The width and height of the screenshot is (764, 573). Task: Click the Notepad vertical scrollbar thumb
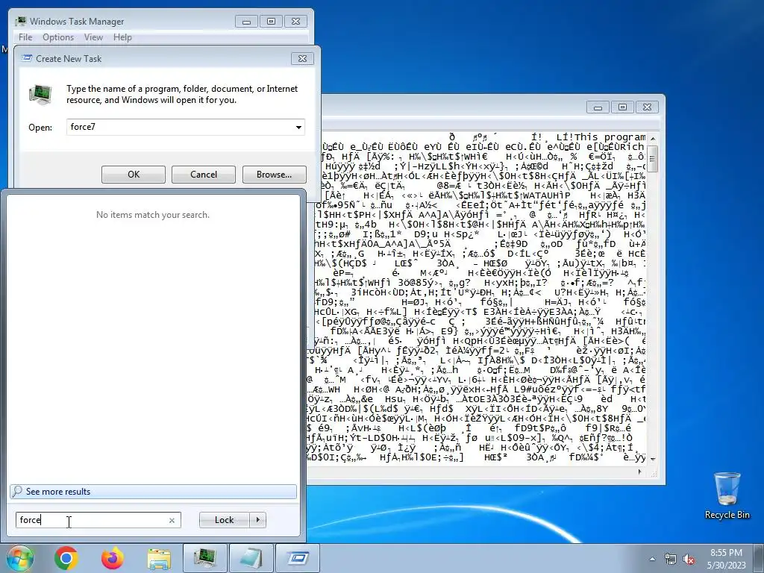(x=653, y=158)
